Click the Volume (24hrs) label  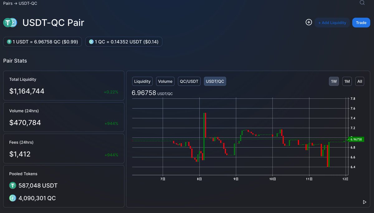(x=24, y=111)
